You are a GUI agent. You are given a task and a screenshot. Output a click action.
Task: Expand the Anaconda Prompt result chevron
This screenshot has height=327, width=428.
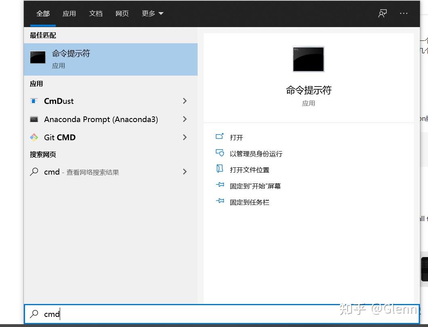185,119
